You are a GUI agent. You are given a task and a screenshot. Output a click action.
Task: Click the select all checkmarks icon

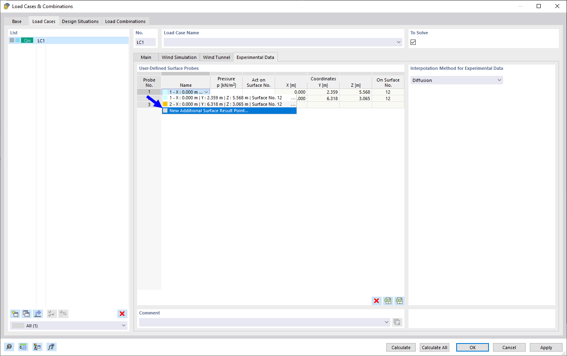tap(52, 314)
